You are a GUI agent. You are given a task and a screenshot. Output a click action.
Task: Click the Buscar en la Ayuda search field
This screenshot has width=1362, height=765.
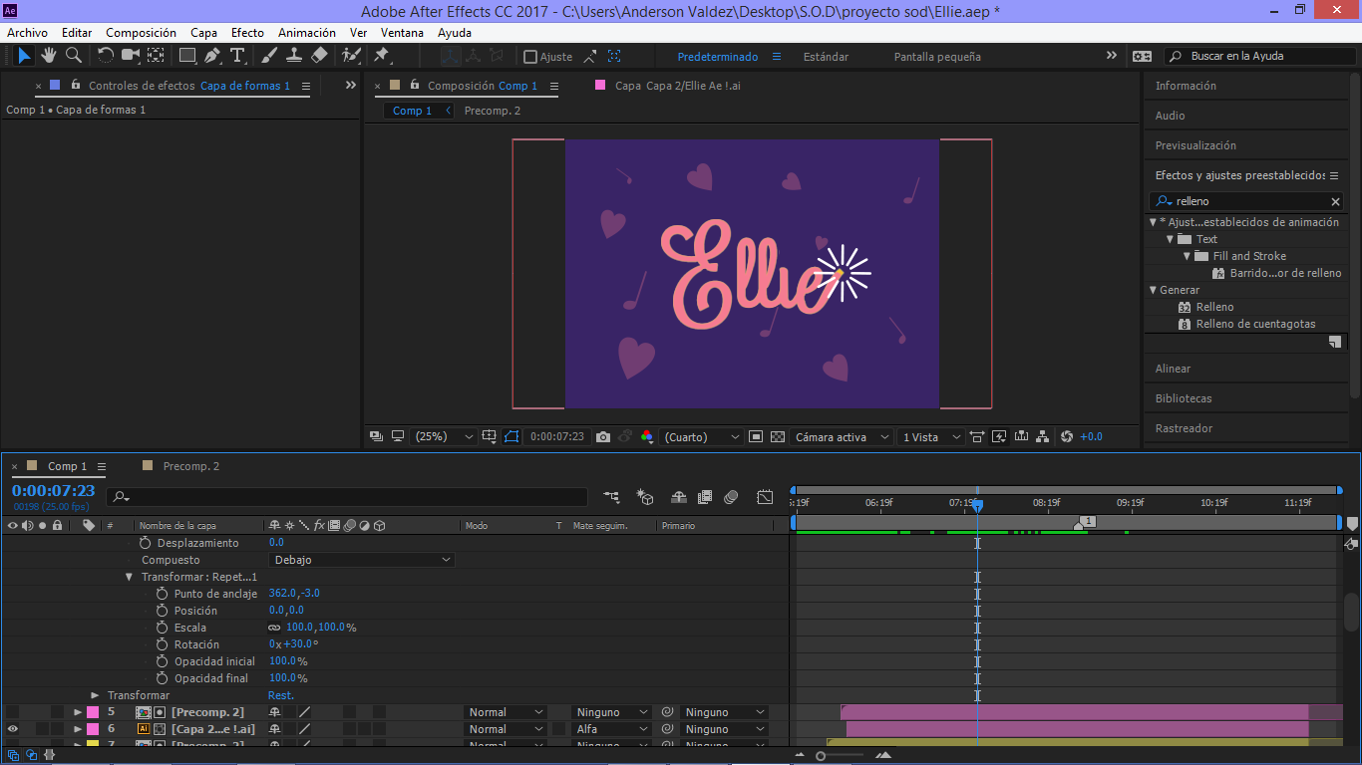coord(1262,57)
